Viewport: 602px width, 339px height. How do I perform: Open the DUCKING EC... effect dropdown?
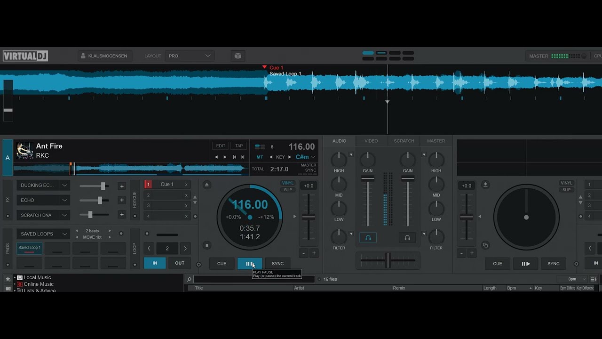pos(43,186)
